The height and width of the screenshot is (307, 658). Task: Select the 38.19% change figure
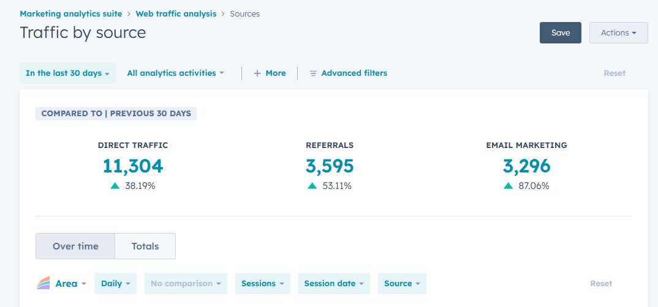(x=140, y=186)
